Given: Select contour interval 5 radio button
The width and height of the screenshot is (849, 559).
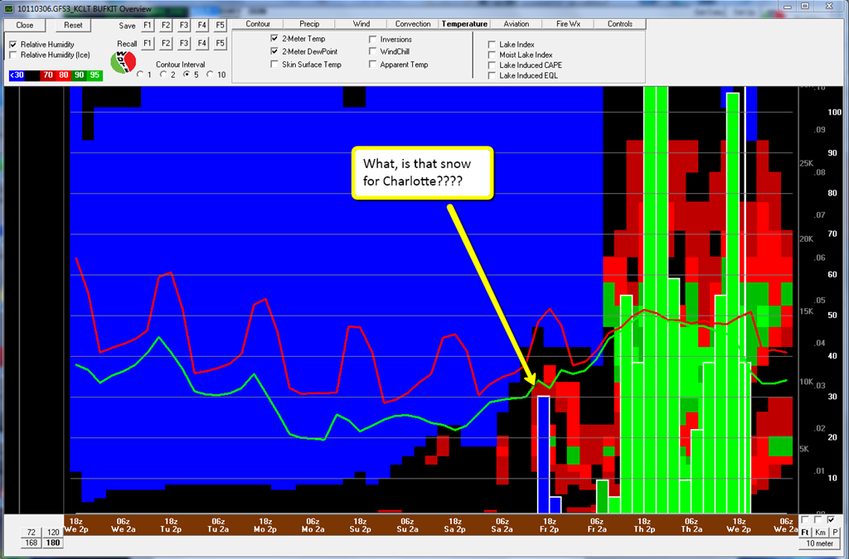Looking at the screenshot, I should pyautogui.click(x=187, y=75).
